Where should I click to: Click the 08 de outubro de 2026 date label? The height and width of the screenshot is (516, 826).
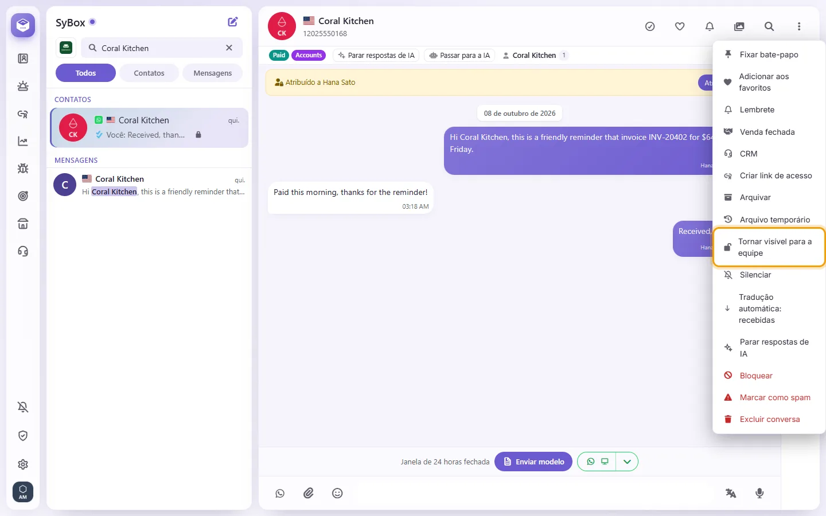pyautogui.click(x=520, y=114)
